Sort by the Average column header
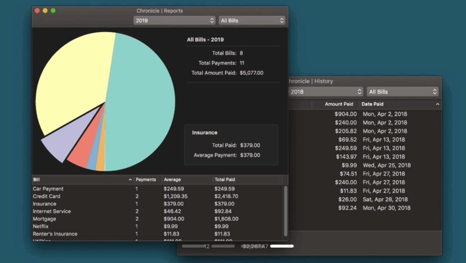Viewport: 466px width, 263px height. 187,179
